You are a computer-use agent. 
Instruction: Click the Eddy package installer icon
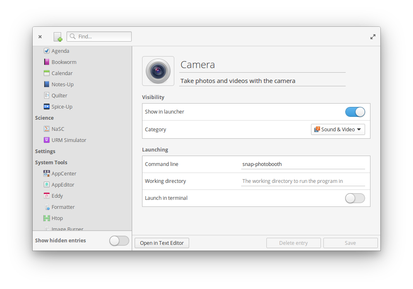[x=47, y=196]
